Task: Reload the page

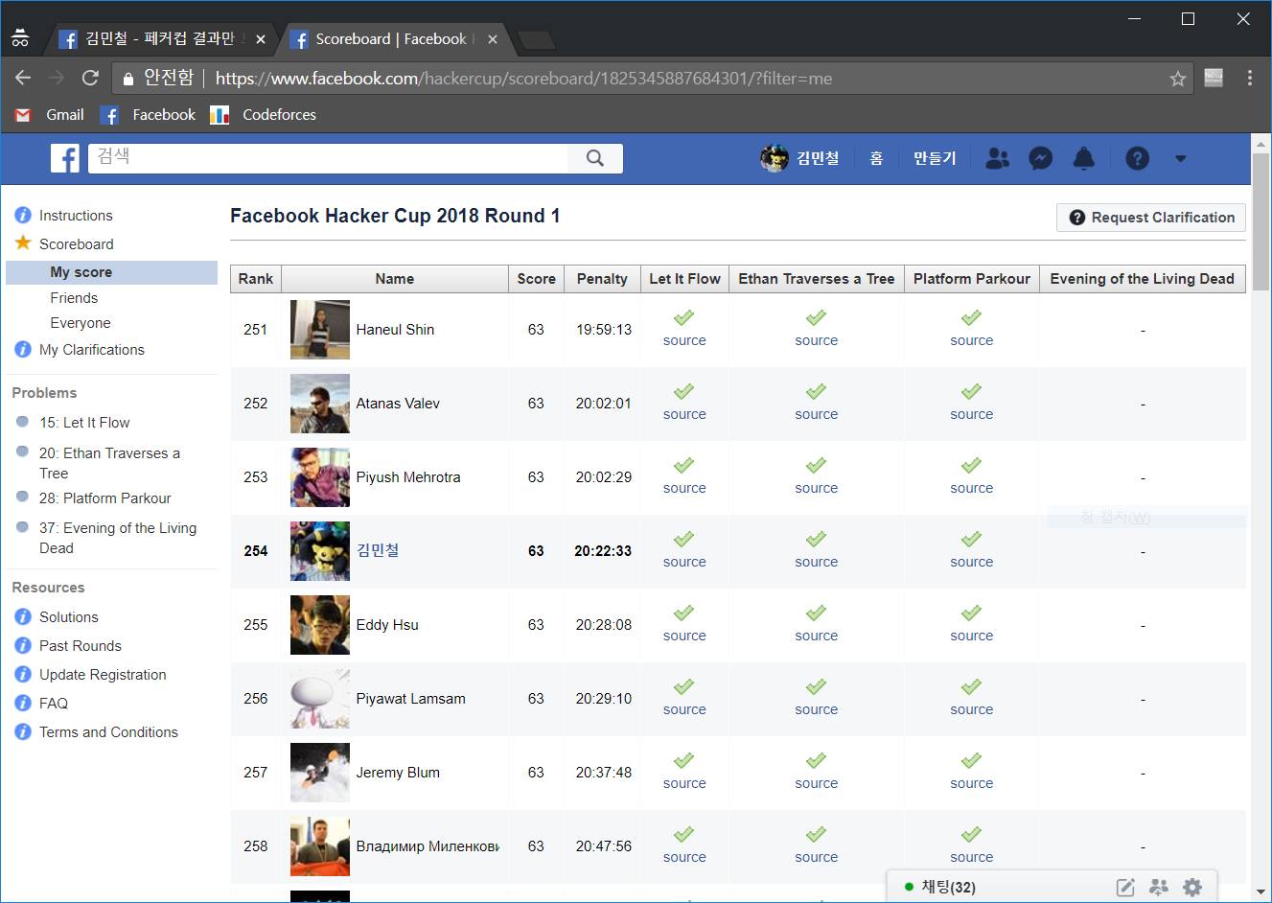Action: point(90,79)
